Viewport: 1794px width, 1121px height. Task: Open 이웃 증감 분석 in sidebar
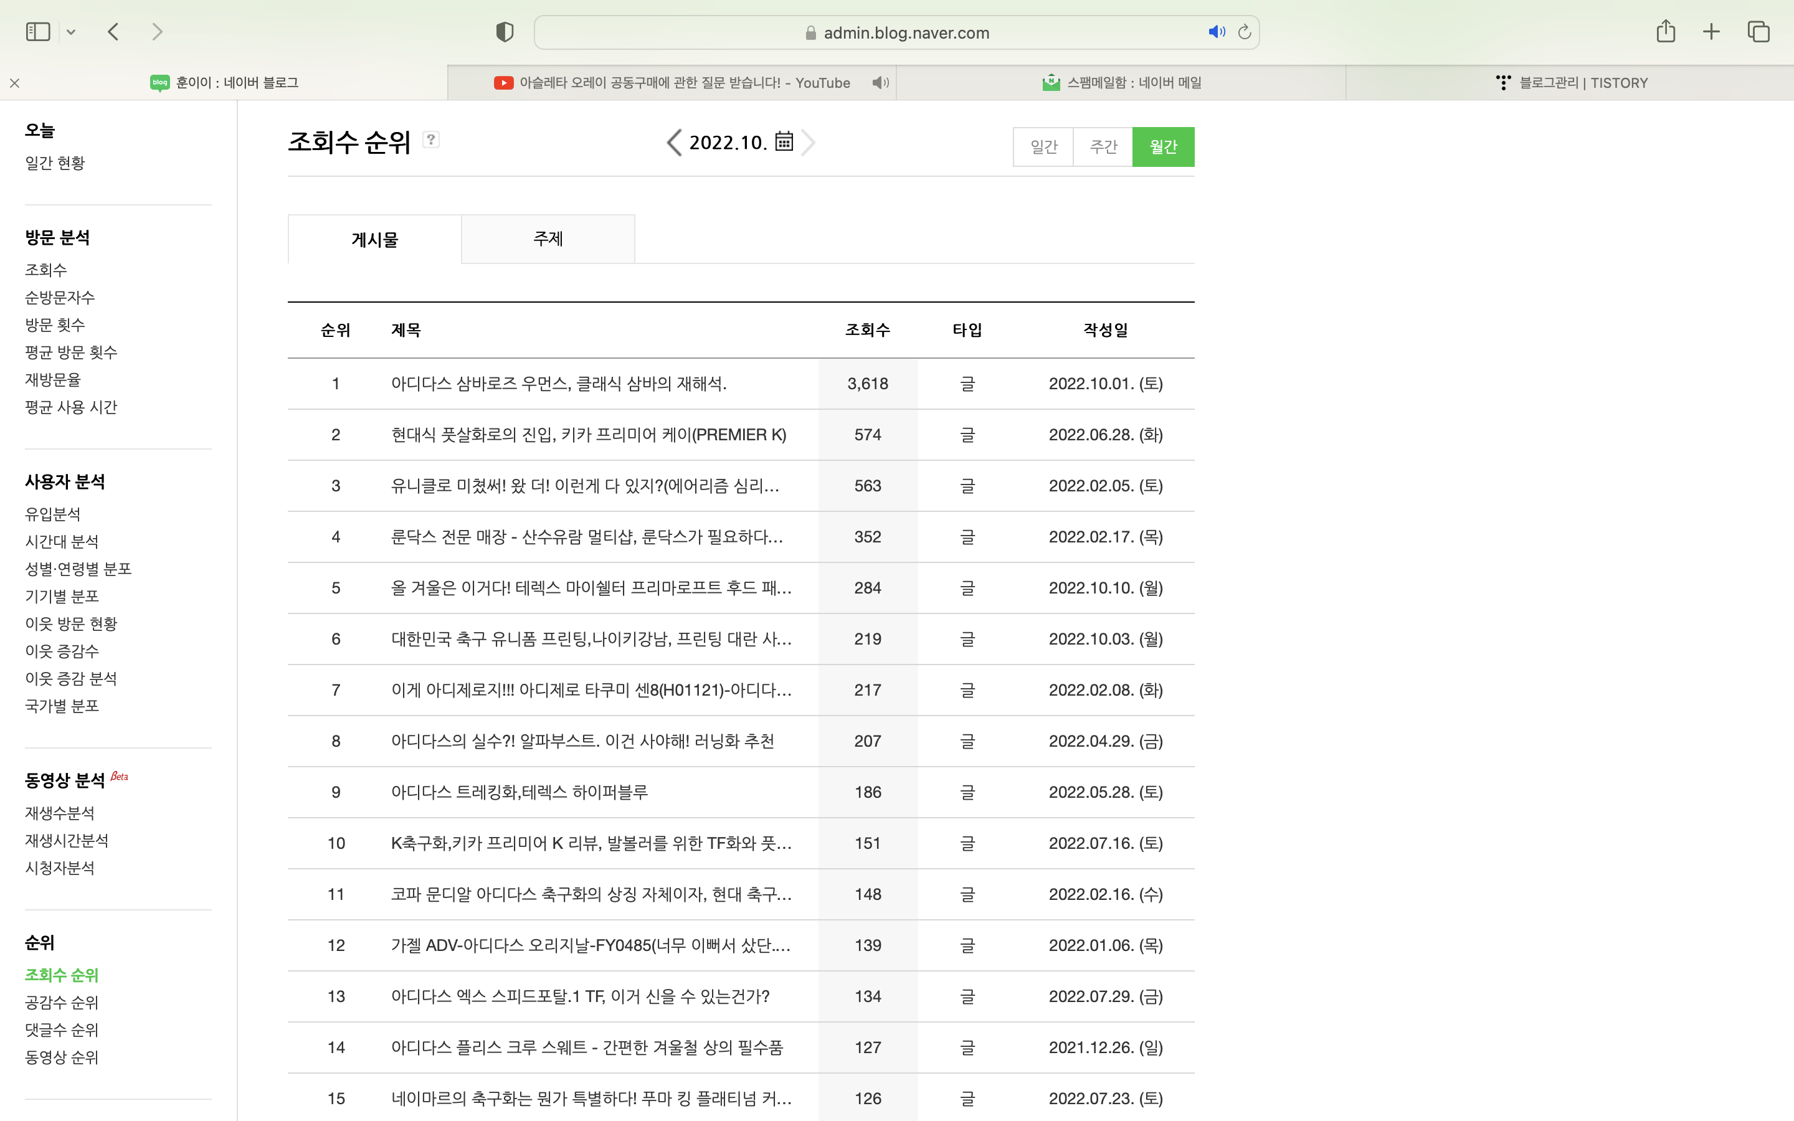pyautogui.click(x=71, y=678)
